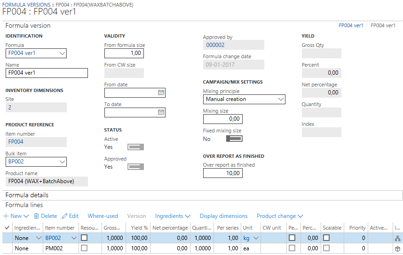Toggle the Fixed mixing size switch
403x255 pixels.
(x=234, y=139)
